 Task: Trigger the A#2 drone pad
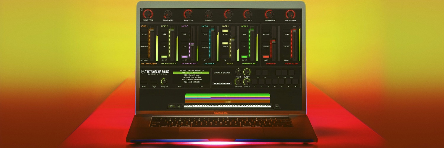(292, 72)
